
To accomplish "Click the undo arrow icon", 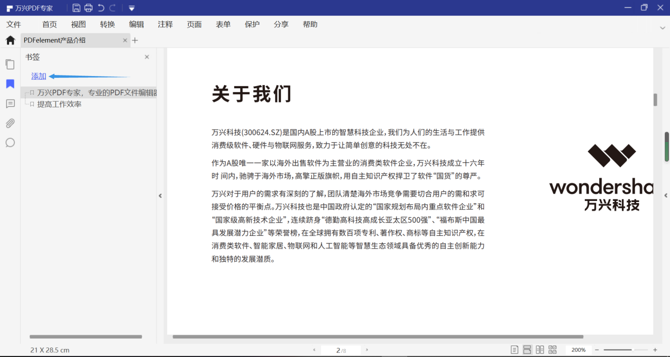I will coord(101,8).
